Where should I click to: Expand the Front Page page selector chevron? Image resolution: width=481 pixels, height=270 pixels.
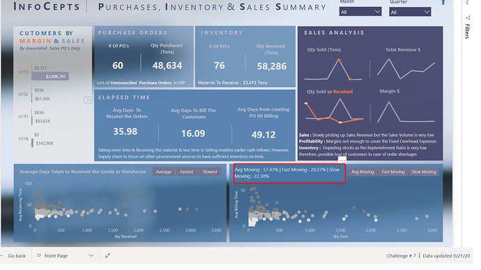pos(91,255)
